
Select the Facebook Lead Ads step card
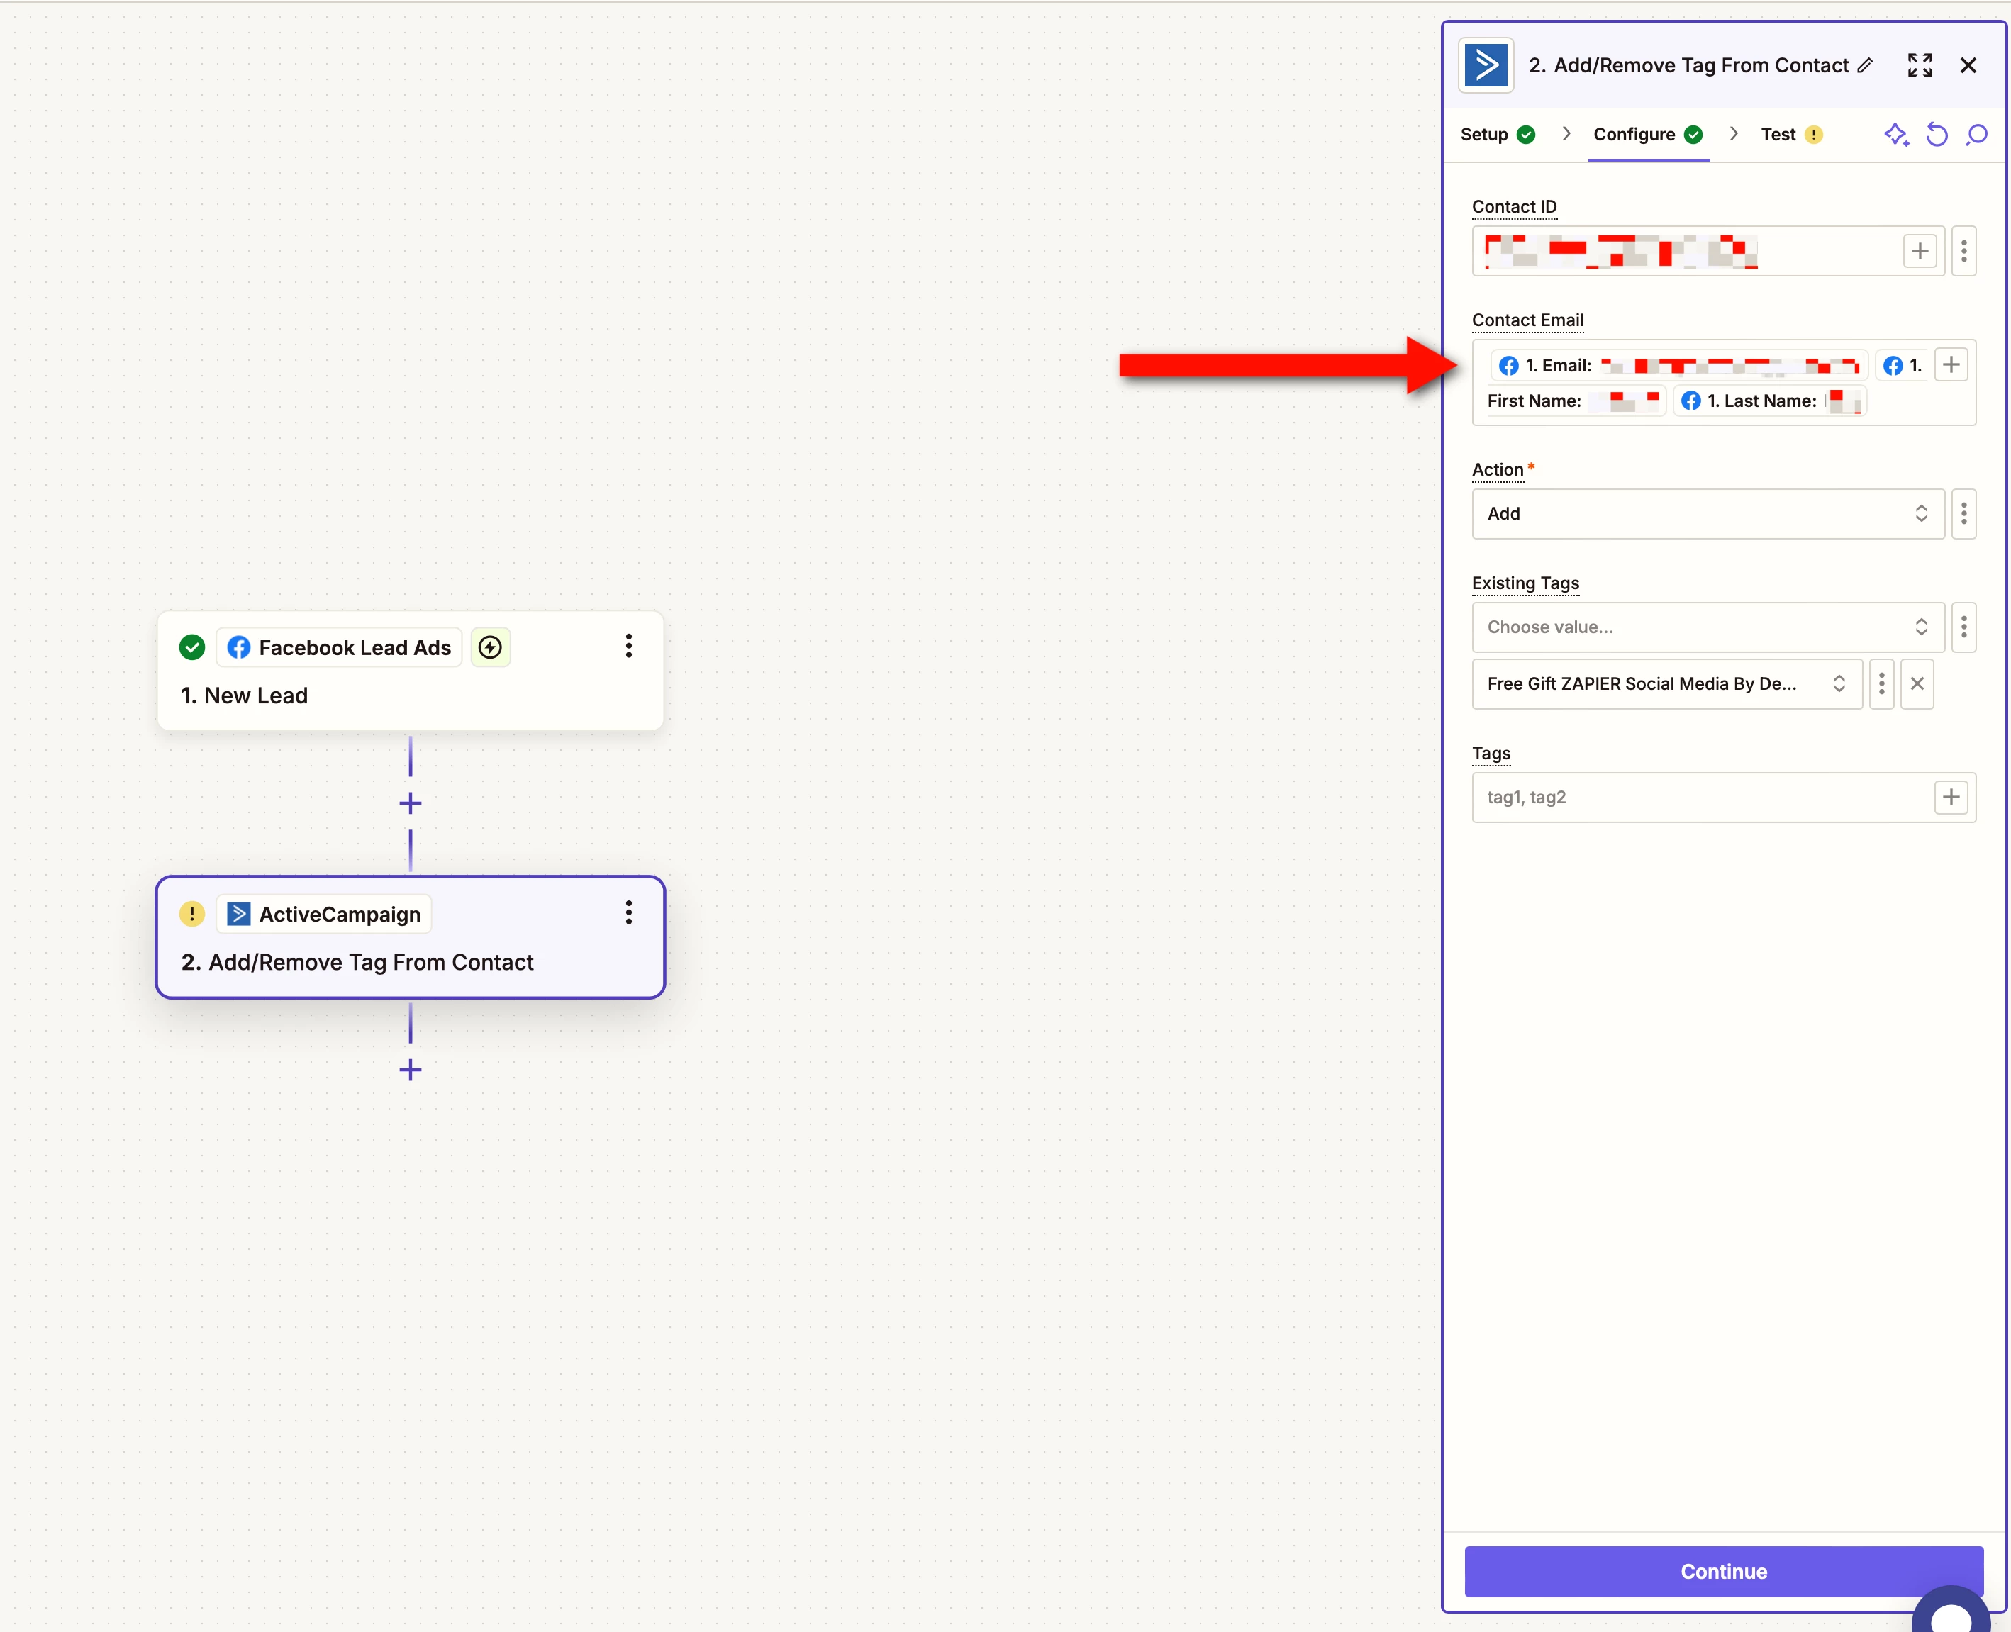[411, 670]
